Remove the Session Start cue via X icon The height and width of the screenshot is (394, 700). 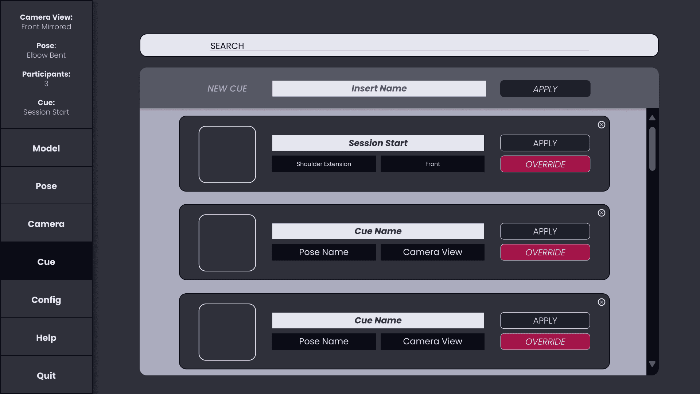(602, 125)
